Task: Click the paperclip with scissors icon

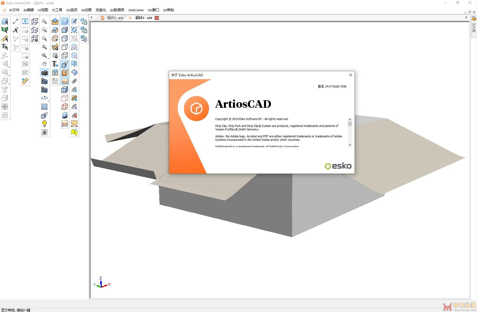Action: coord(74,107)
